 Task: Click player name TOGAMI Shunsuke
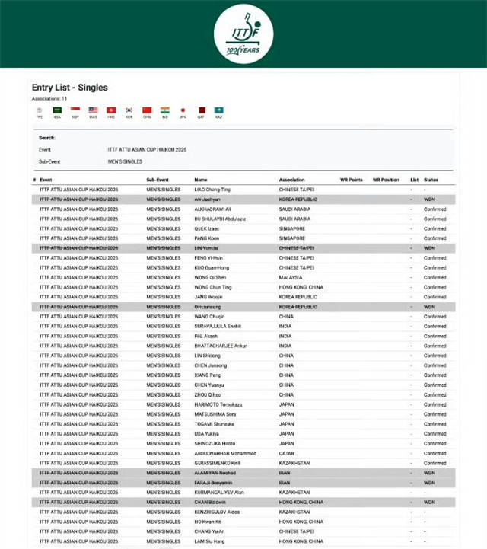[214, 424]
